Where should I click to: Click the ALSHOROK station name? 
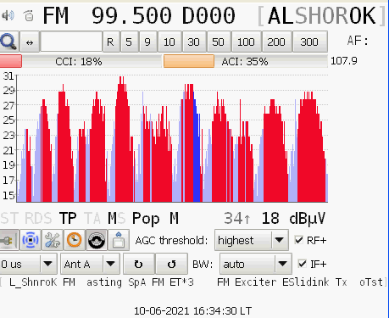pos(322,15)
